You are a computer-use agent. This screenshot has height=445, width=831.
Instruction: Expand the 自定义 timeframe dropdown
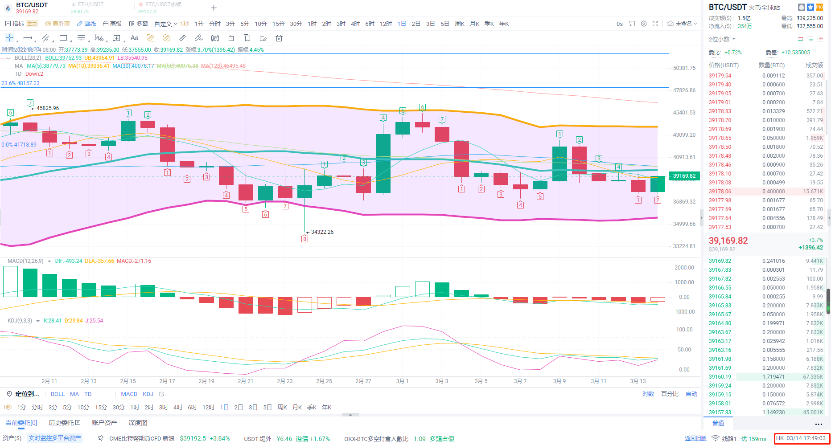(166, 24)
